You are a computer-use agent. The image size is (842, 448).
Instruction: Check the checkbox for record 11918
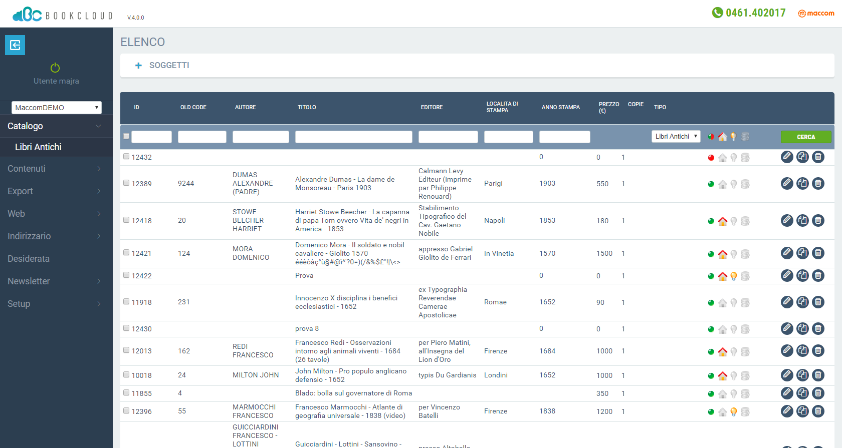coord(126,301)
